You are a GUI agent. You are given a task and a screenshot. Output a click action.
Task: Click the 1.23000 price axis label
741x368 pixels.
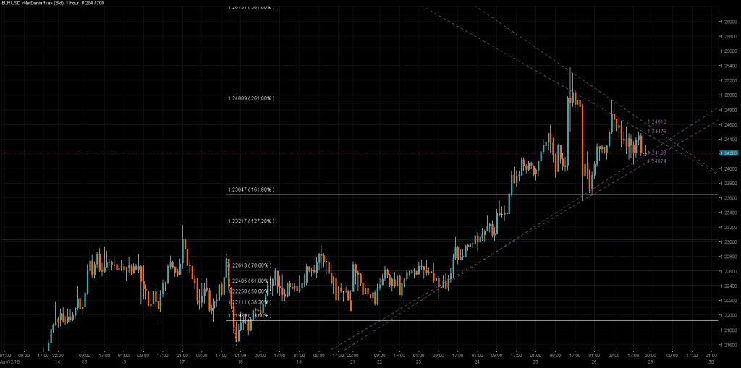click(x=728, y=242)
